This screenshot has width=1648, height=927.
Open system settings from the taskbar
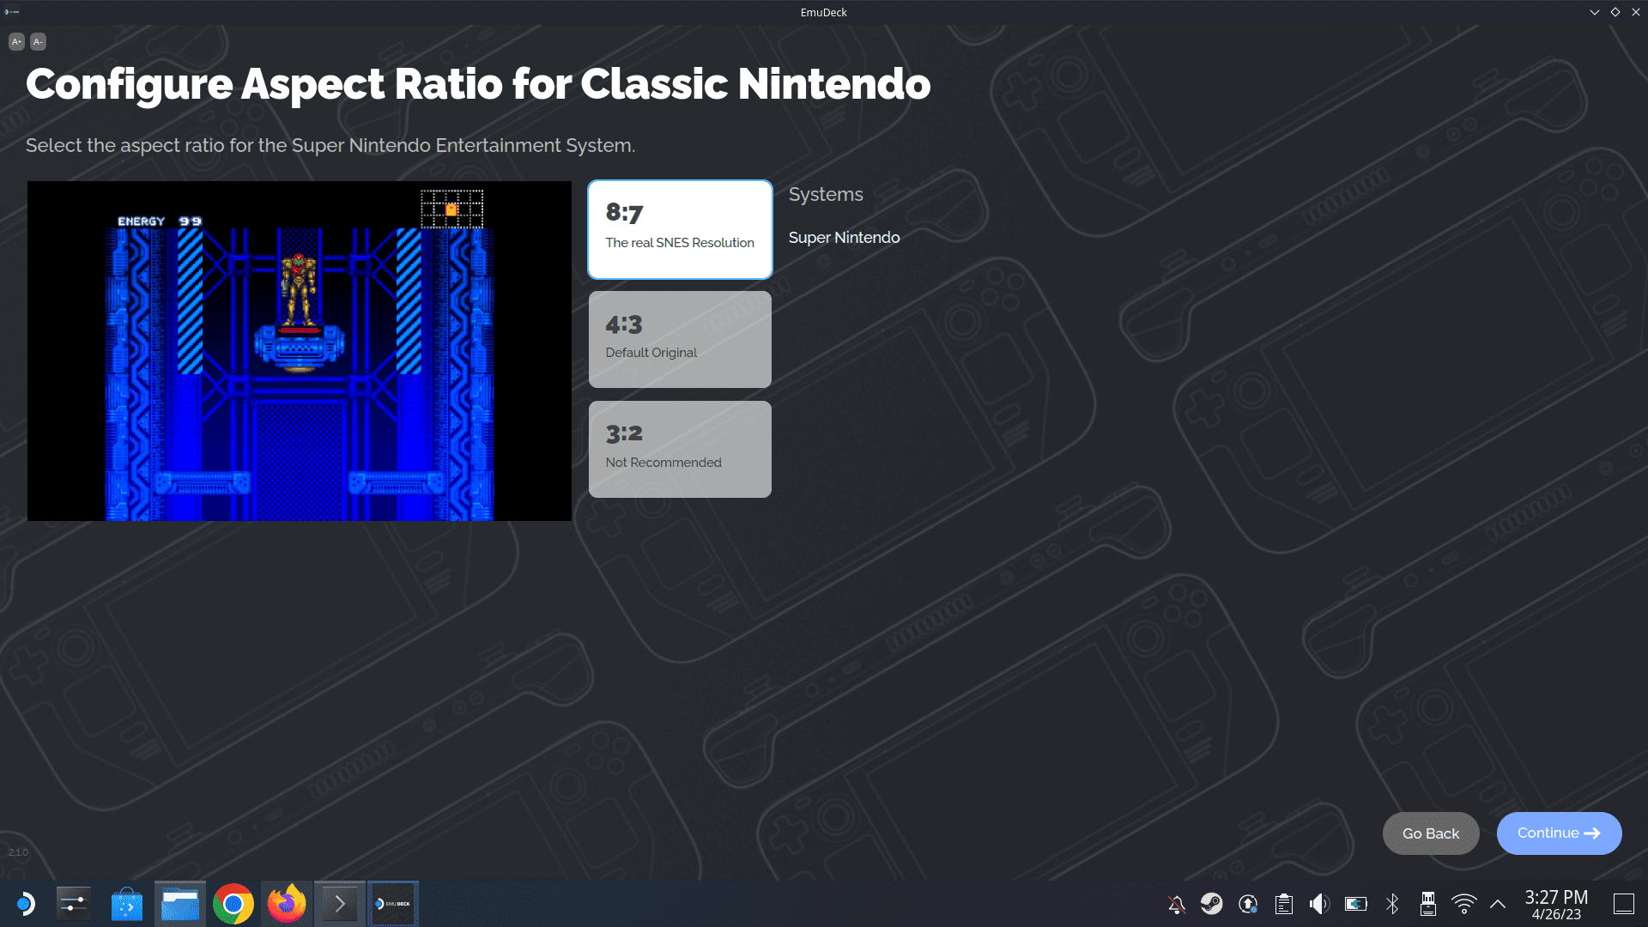[74, 904]
